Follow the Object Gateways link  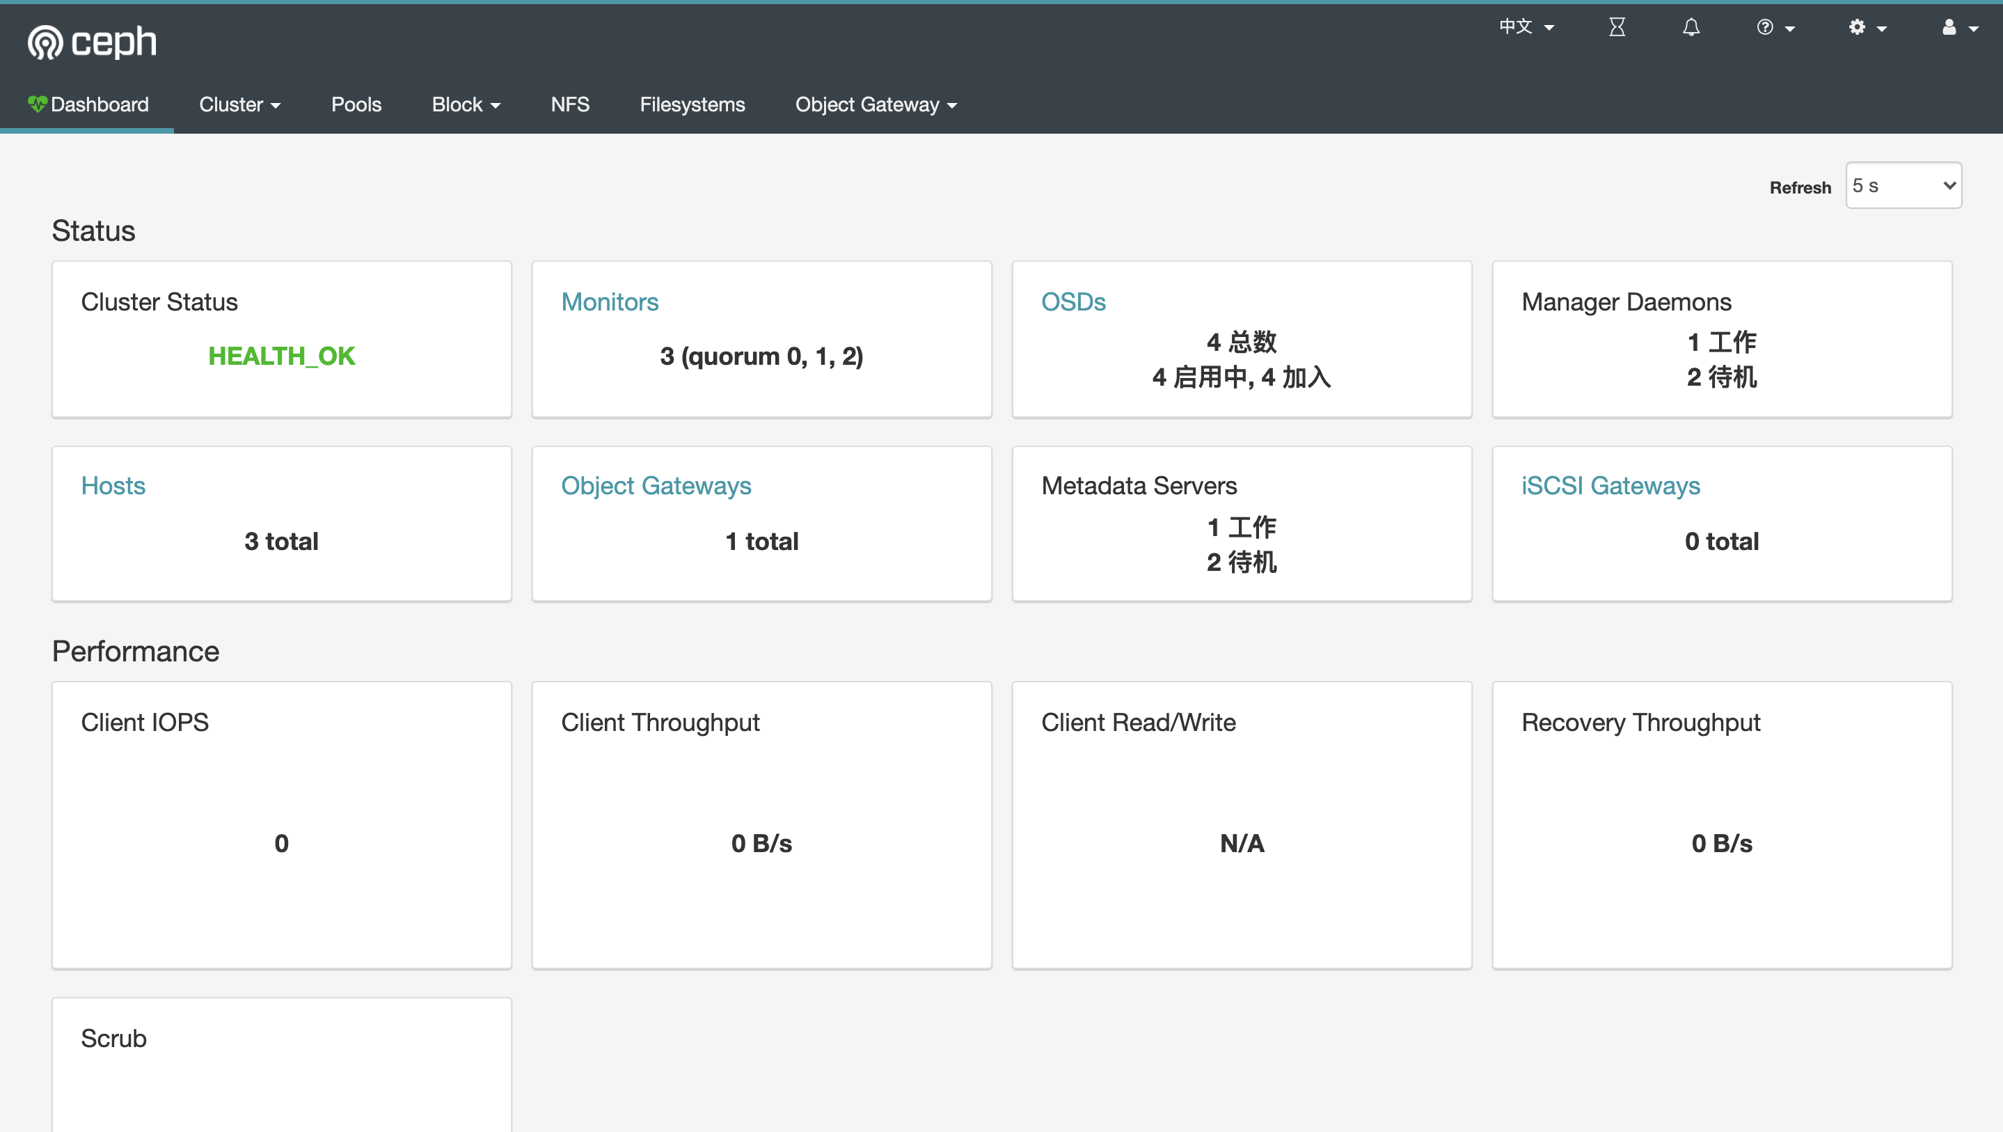(x=656, y=485)
